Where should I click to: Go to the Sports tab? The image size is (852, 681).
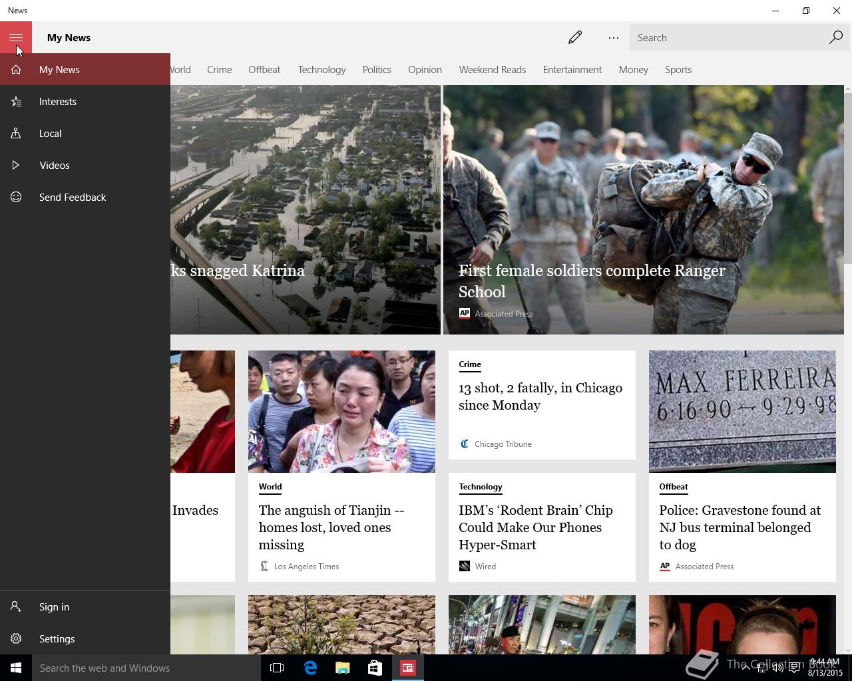coord(678,69)
